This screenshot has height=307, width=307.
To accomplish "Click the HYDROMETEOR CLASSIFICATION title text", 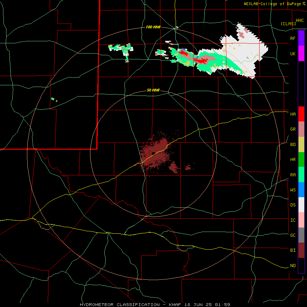I will [x=120, y=305].
